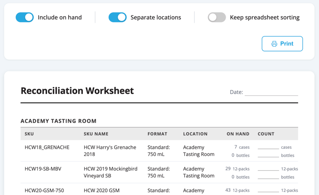Image resolution: width=319 pixels, height=195 pixels.
Task: Click the SKU column header
Action: (x=30, y=134)
